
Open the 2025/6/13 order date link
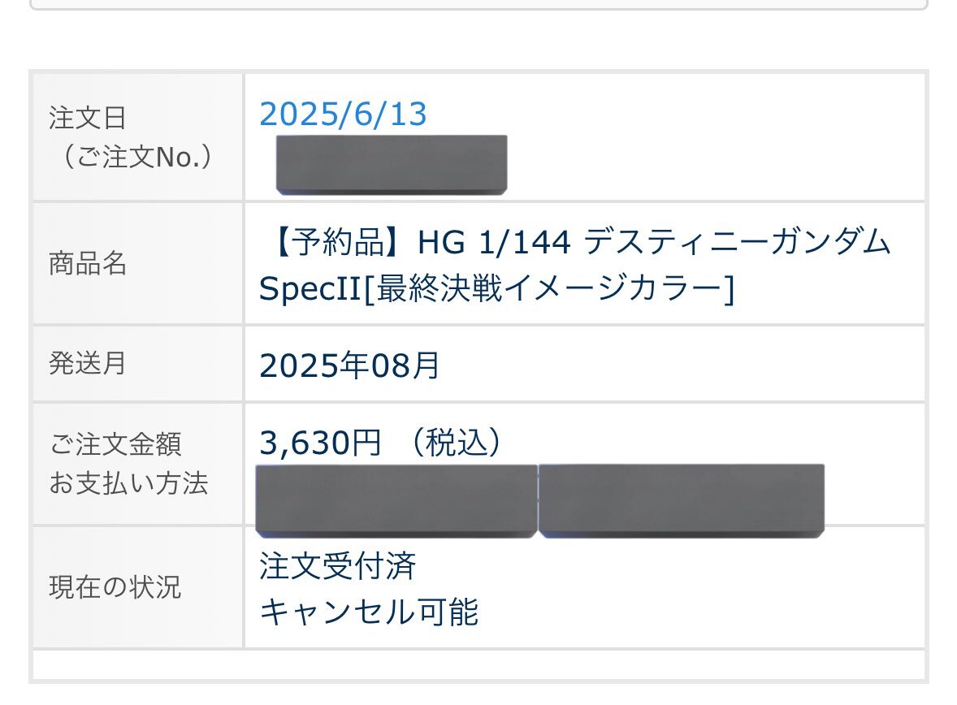pyautogui.click(x=343, y=115)
